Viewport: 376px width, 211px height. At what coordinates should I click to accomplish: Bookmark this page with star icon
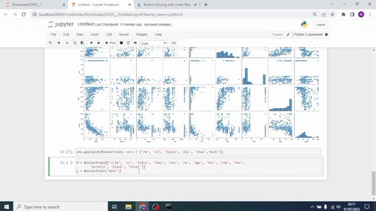pyautogui.click(x=333, y=15)
